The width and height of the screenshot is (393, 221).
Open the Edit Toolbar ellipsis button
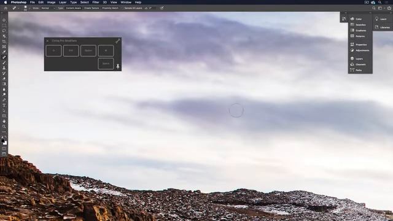click(4, 132)
